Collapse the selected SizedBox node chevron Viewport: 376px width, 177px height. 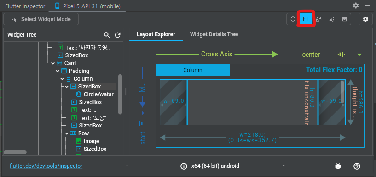[67, 87]
